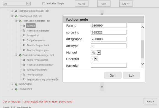Select INDTÆGTER tree item

25,84
